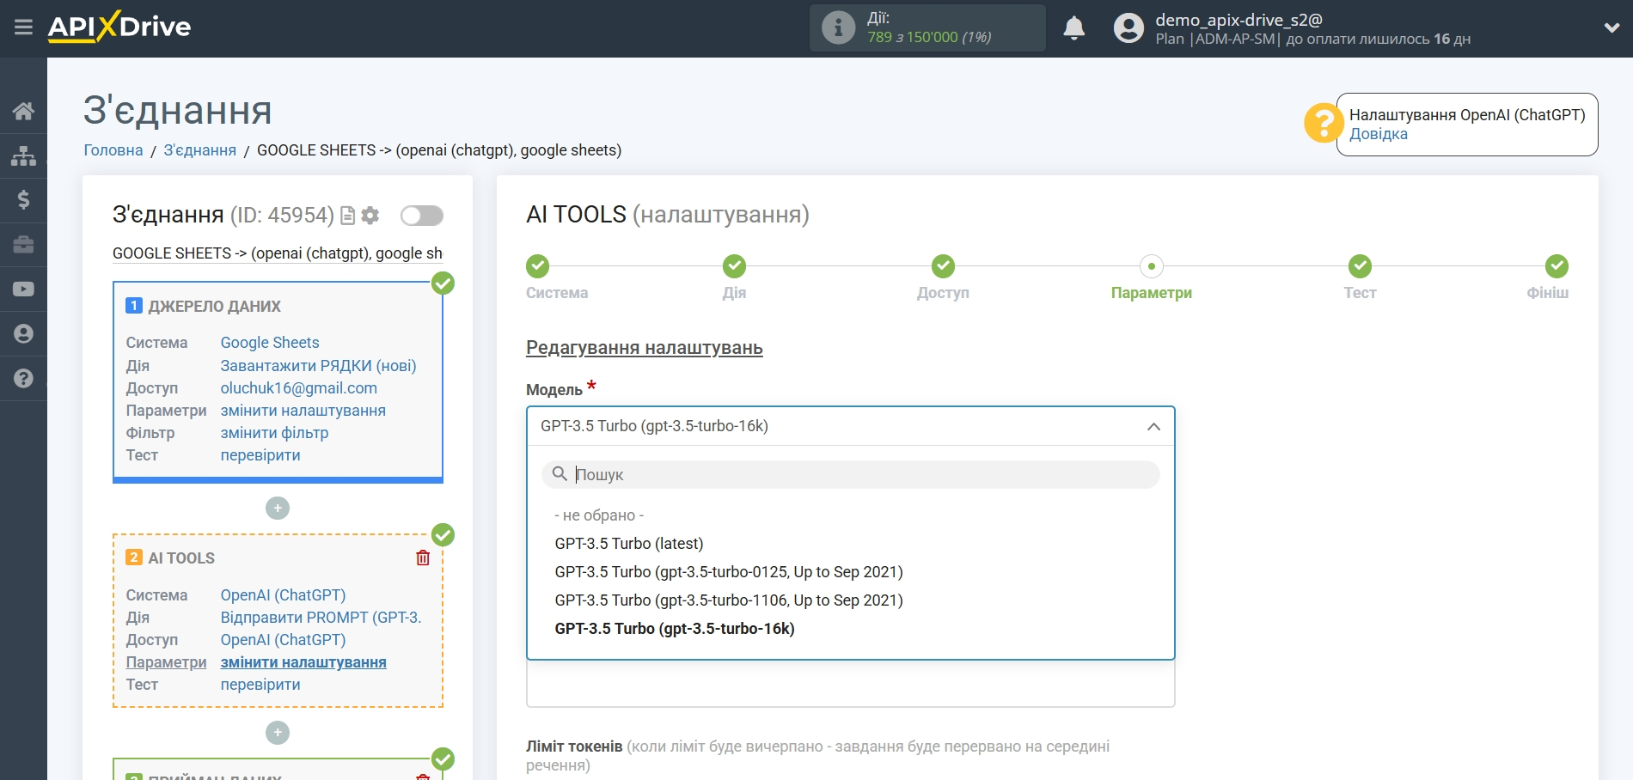This screenshot has width=1633, height=780.
Task: Go to Тест step
Action: [1360, 266]
